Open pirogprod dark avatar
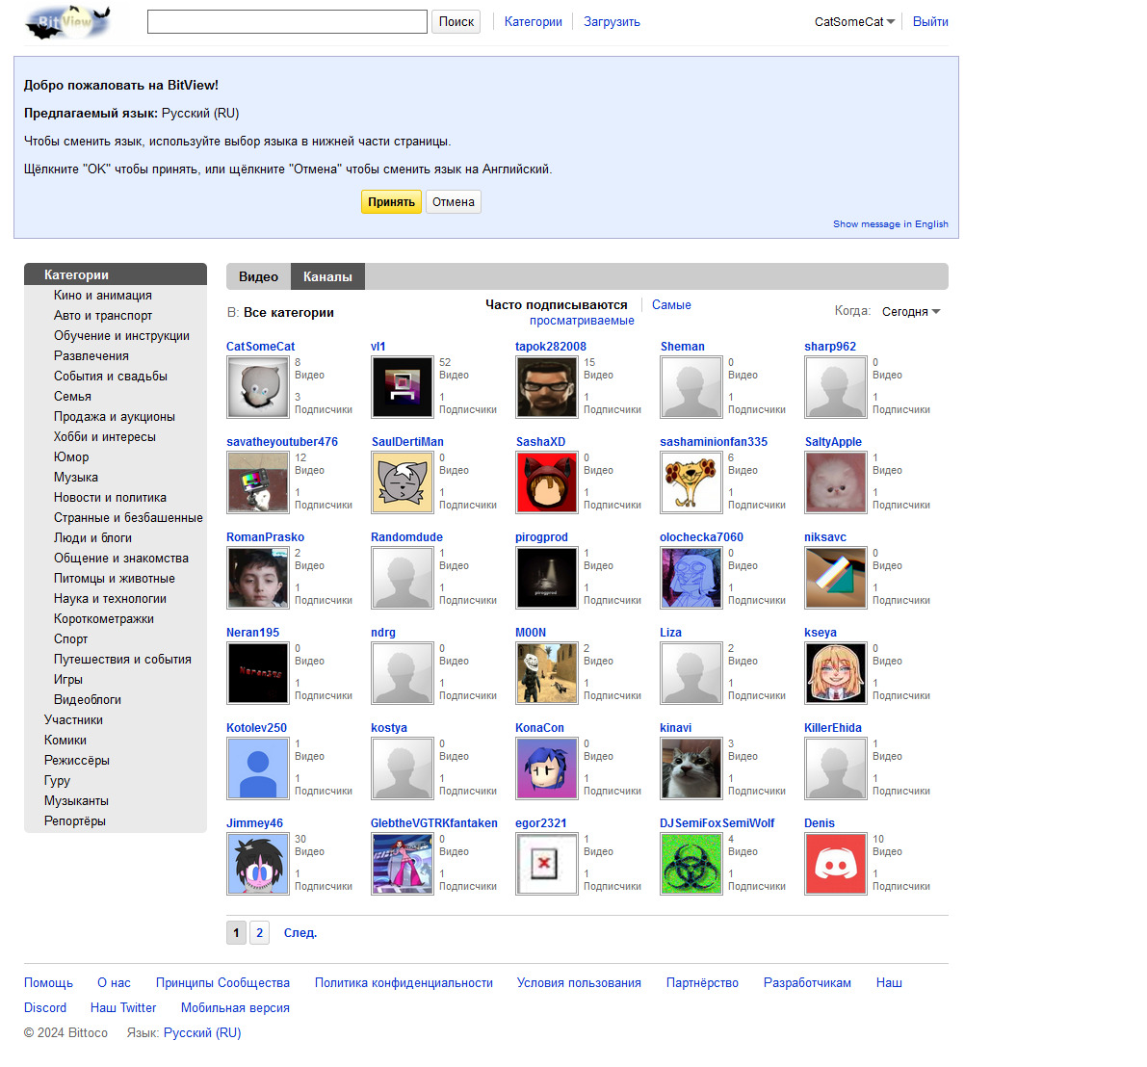1147x1067 pixels. point(546,578)
